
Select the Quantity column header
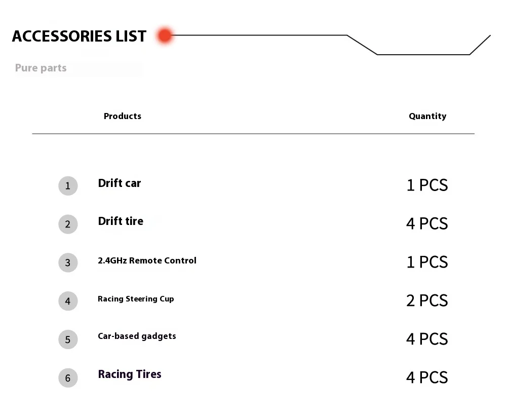coord(427,116)
